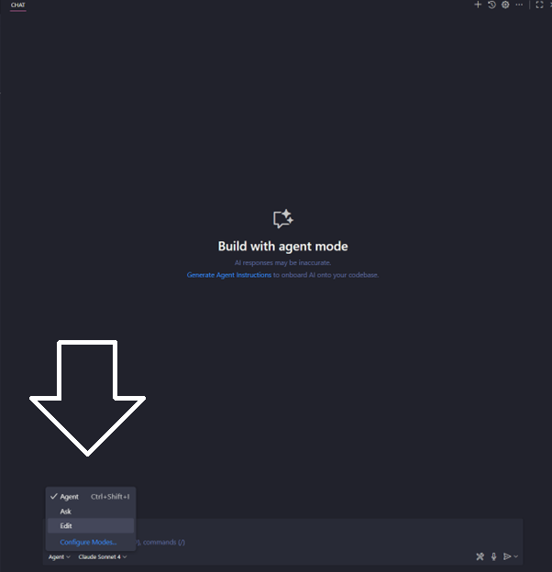This screenshot has width=552, height=572.
Task: Open the Claude Sonnet 4 model picker
Action: click(103, 556)
